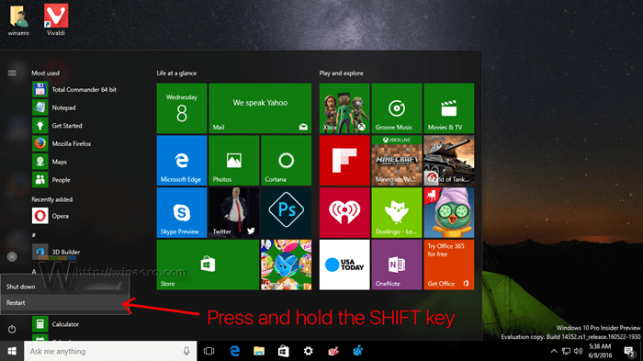Open the green bird game tile

[x=448, y=212]
